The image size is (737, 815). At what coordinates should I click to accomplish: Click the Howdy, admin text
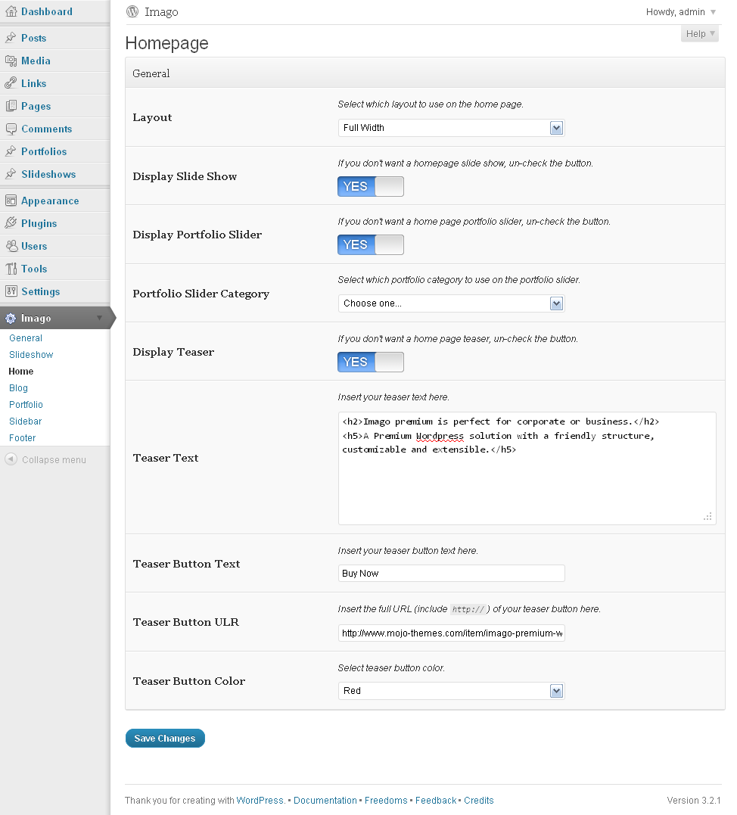pyautogui.click(x=675, y=12)
